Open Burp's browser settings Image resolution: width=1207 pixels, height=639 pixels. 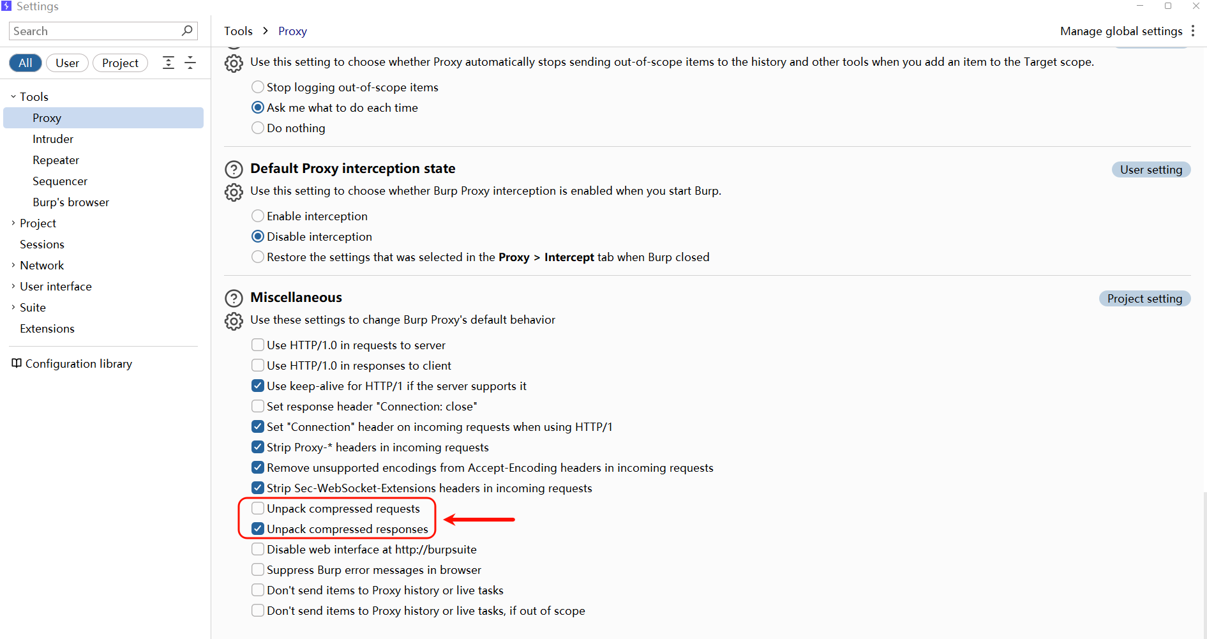tap(71, 202)
